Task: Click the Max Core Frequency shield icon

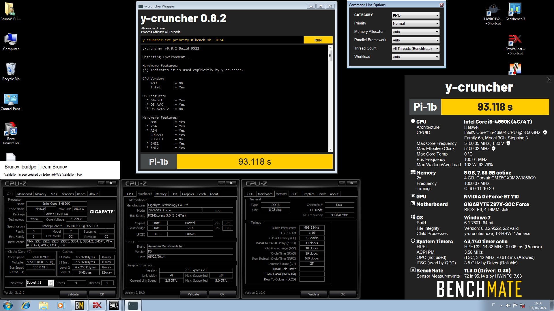Action: [x=508, y=143]
